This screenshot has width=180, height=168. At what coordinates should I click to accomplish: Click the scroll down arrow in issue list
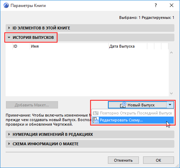click(x=172, y=93)
